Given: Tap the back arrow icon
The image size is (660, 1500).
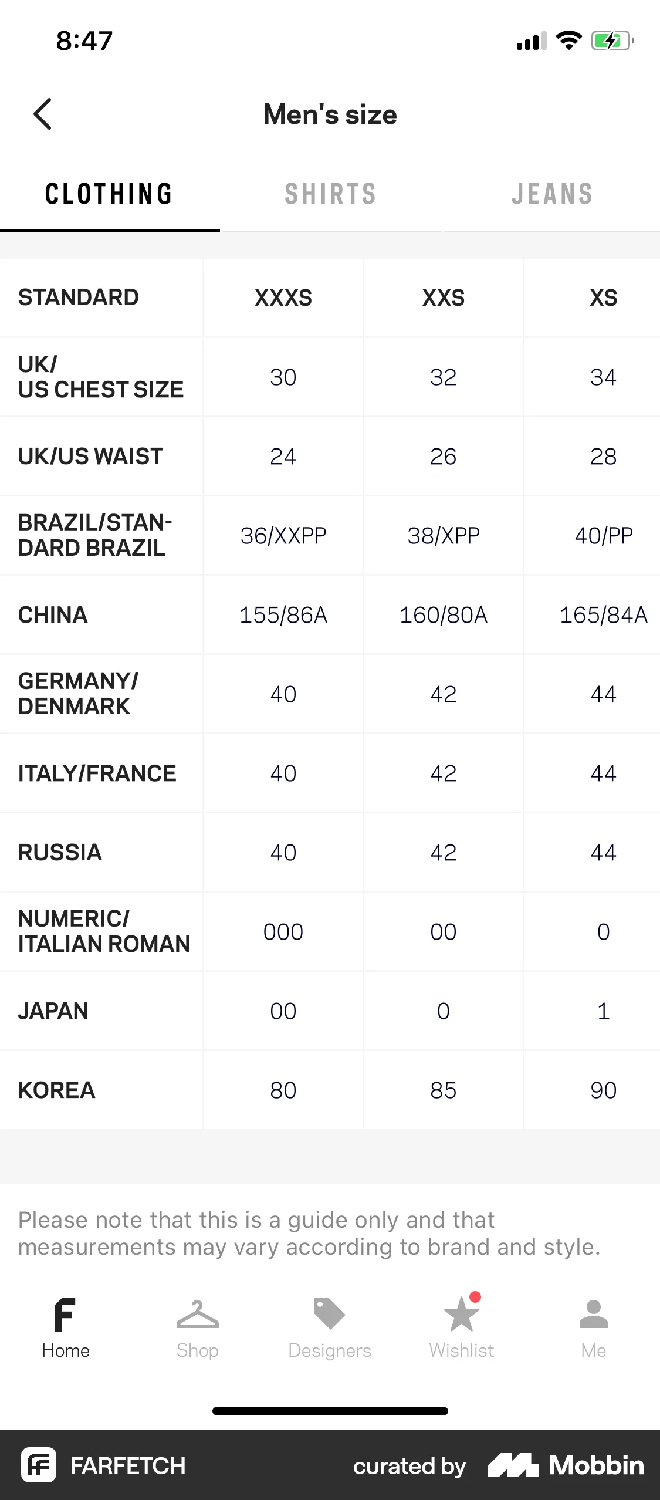Looking at the screenshot, I should coord(43,114).
